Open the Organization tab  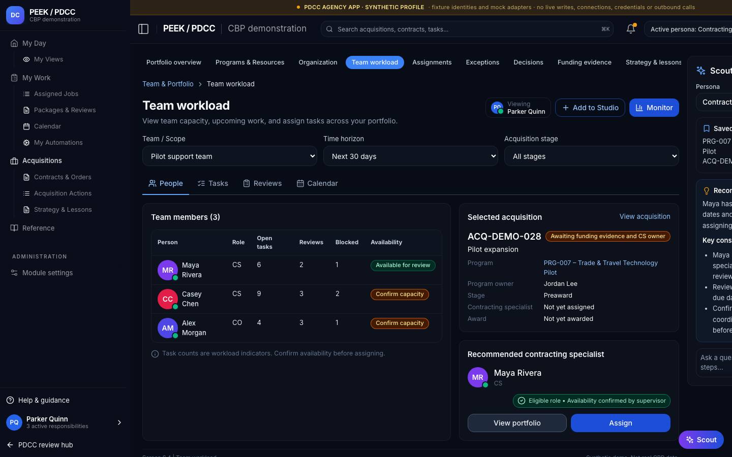[318, 62]
